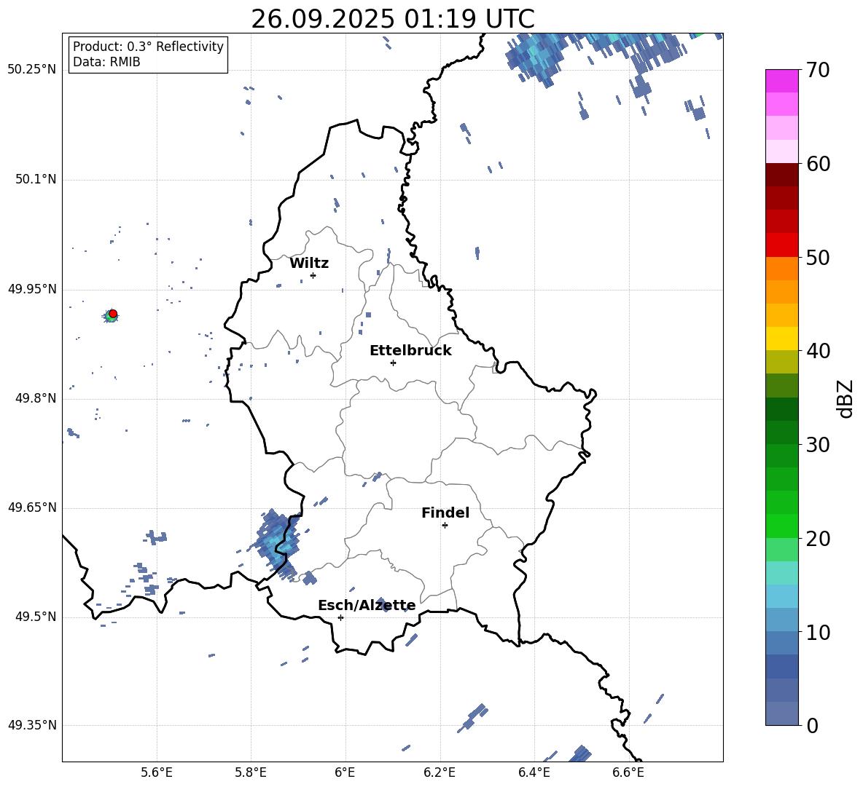Click the 70 colorbar tick value
Viewport: 863px width, 787px height.
coord(818,70)
